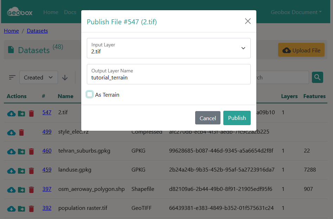Click the sort direction arrow icon
Screen dimensions: 333x219
coord(65,78)
